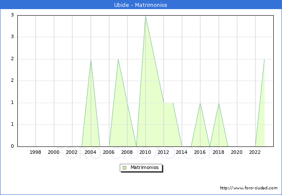
Task: Click the 2000 x-axis label
Action: pos(54,152)
